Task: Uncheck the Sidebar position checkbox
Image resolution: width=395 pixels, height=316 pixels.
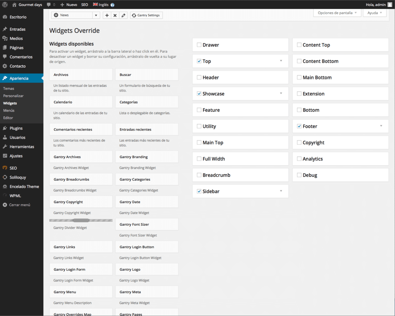Action: click(x=199, y=191)
